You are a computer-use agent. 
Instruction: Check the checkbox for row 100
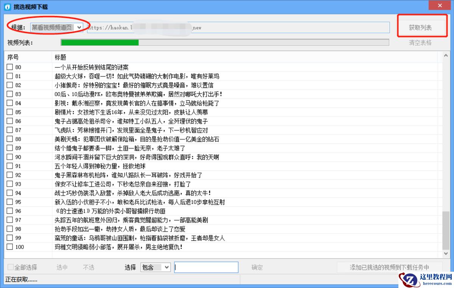[x=10, y=247]
